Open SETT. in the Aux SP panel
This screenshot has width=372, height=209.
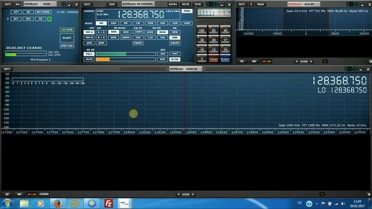coord(242,4)
